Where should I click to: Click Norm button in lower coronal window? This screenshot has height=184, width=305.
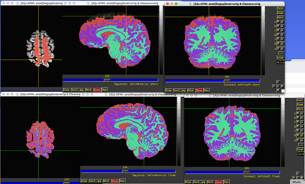coord(300,109)
